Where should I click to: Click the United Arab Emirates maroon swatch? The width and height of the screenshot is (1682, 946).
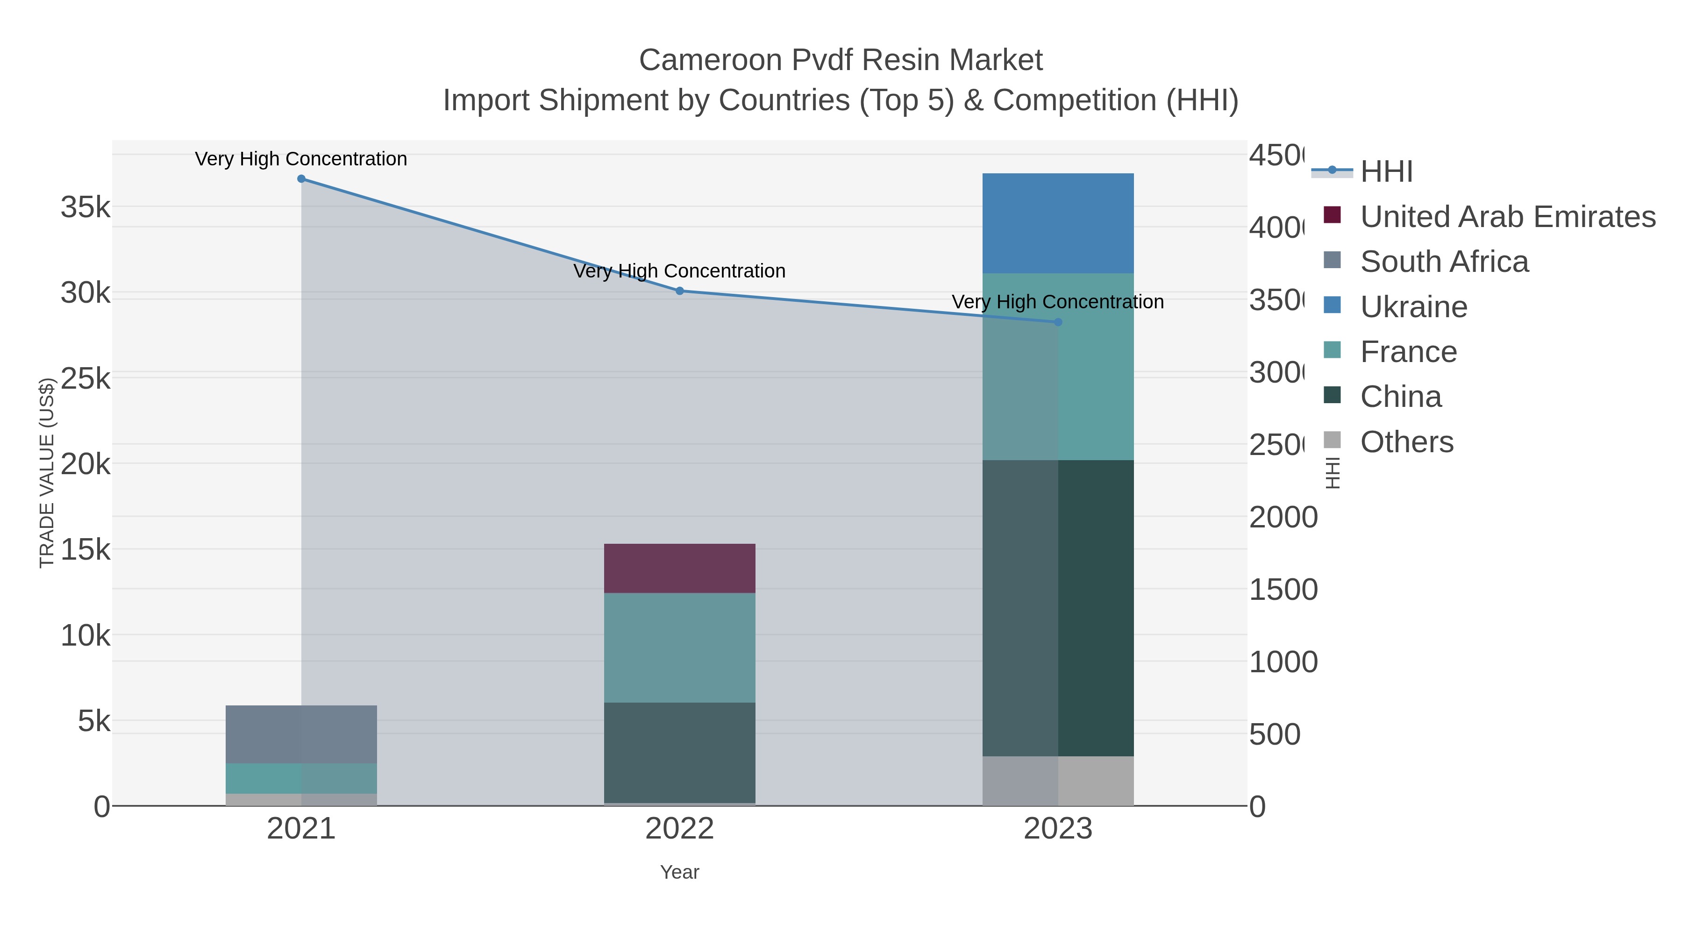[1332, 215]
